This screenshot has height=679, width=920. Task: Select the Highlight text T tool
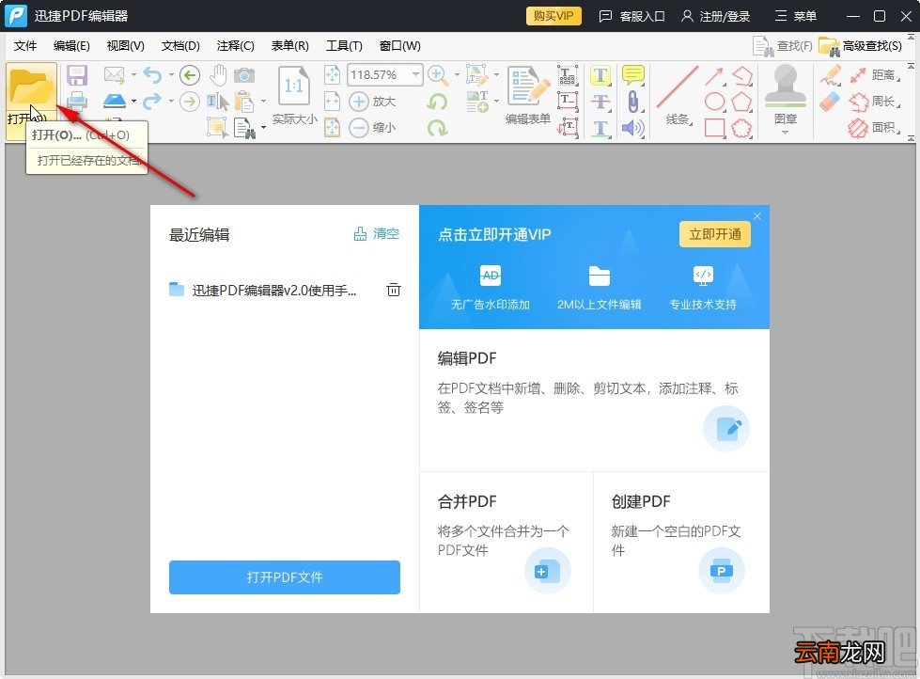click(x=600, y=75)
